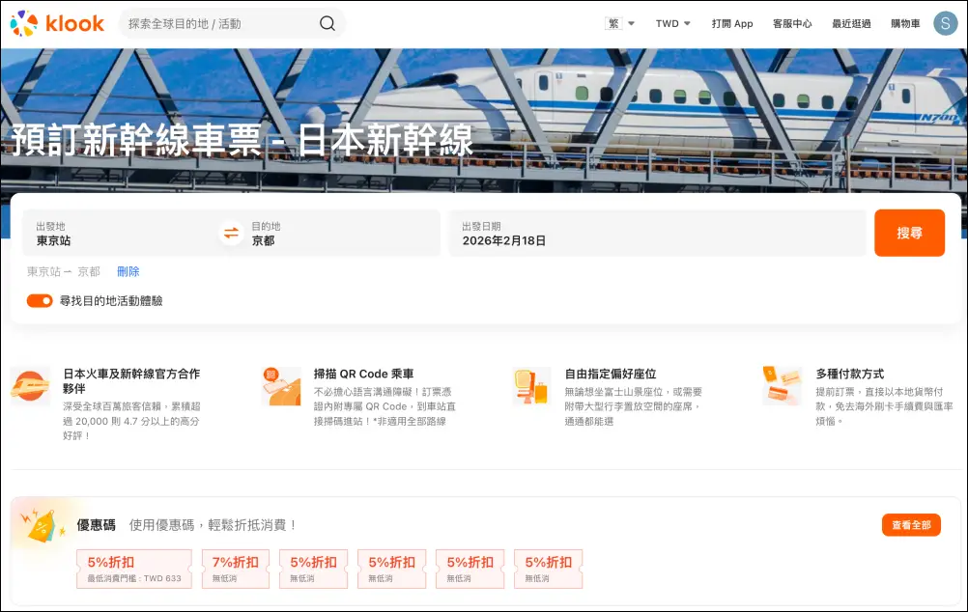Click the Klook logo
Screen dimensions: 968x612
click(57, 24)
